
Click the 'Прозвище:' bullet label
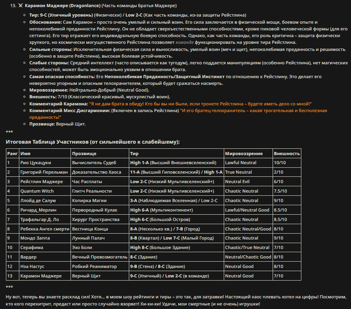click(x=42, y=124)
